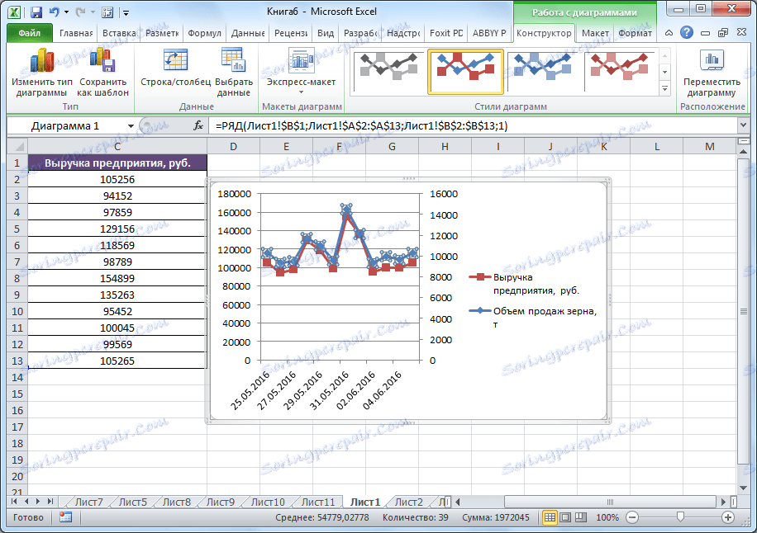757x533 pixels.
Task: Click the Help question mark button
Action: 686,31
